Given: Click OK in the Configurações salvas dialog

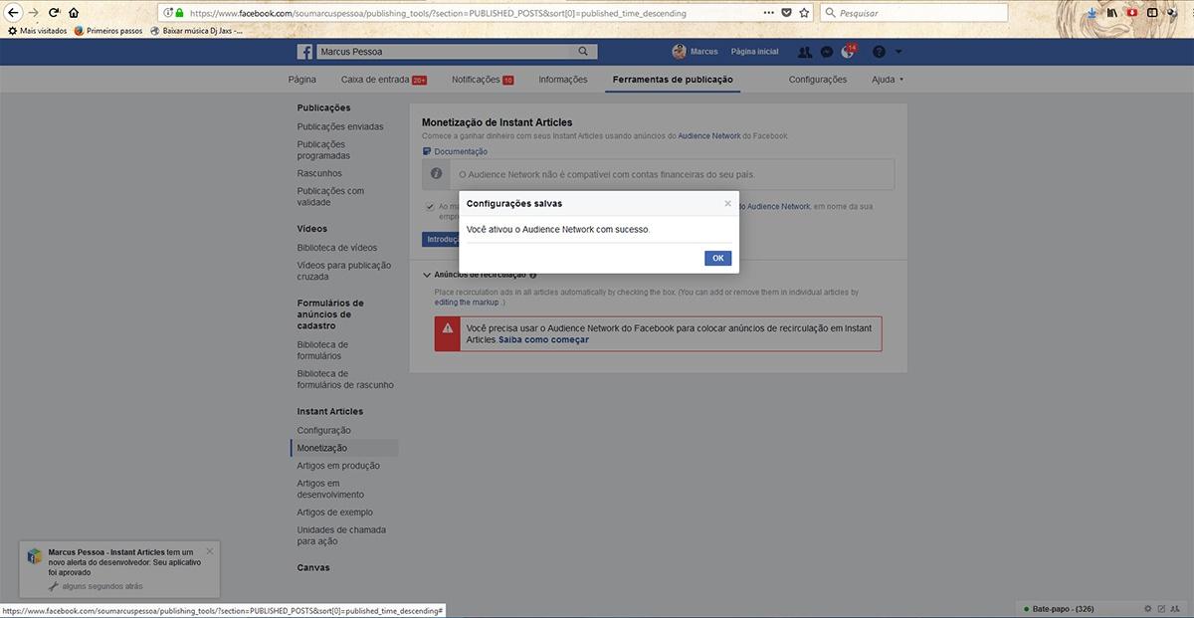Looking at the screenshot, I should pos(717,259).
